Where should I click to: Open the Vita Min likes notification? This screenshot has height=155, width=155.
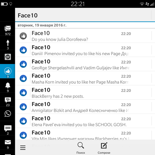pyautogui.click(x=85, y=134)
